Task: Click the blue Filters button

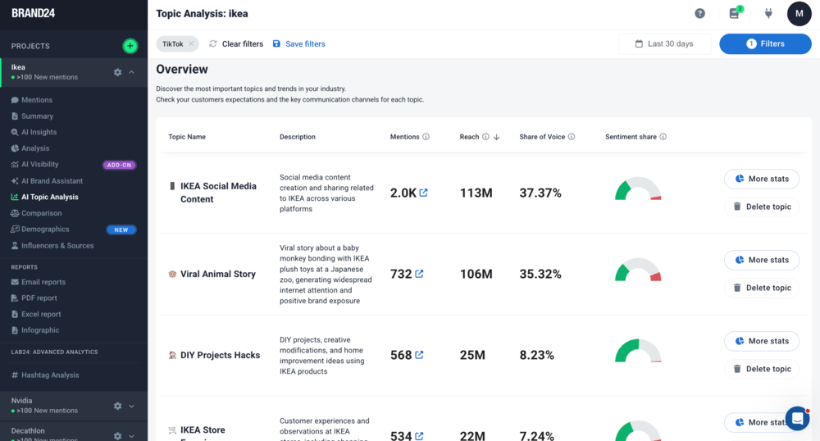Action: pos(764,43)
